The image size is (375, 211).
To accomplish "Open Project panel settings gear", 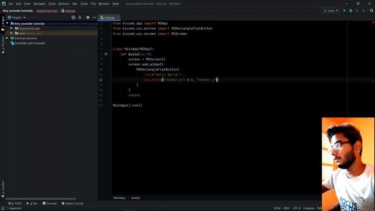I will (x=88, y=18).
